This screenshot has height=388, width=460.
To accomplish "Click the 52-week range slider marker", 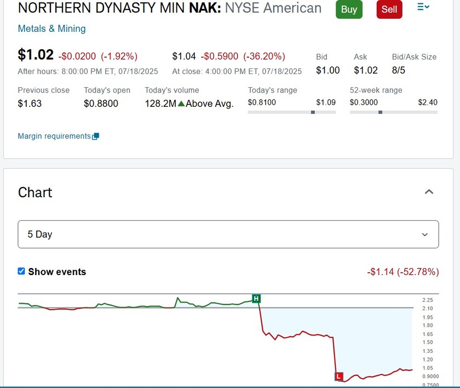I will pyautogui.click(x=380, y=112).
